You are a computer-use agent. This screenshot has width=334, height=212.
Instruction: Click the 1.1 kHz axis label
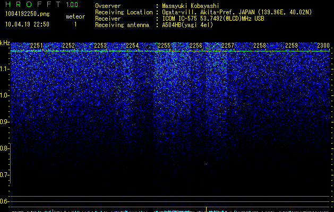coord(4,69)
